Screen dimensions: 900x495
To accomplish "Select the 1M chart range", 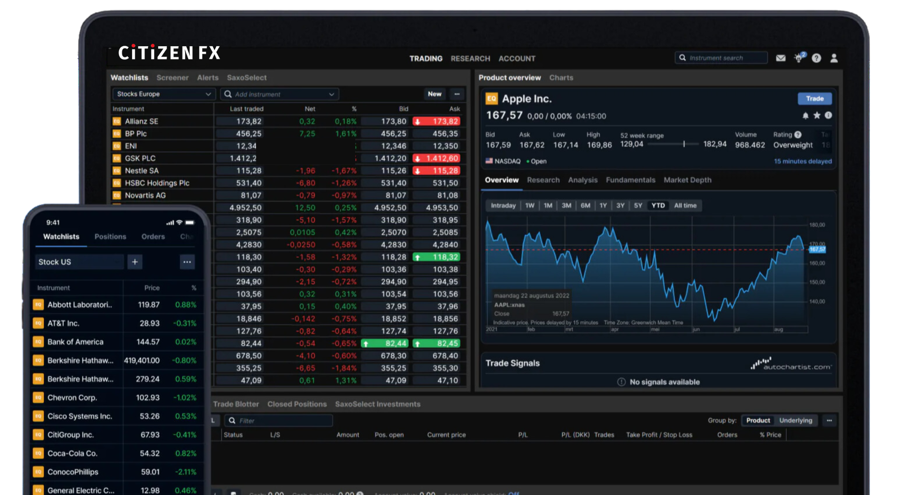I will (548, 205).
